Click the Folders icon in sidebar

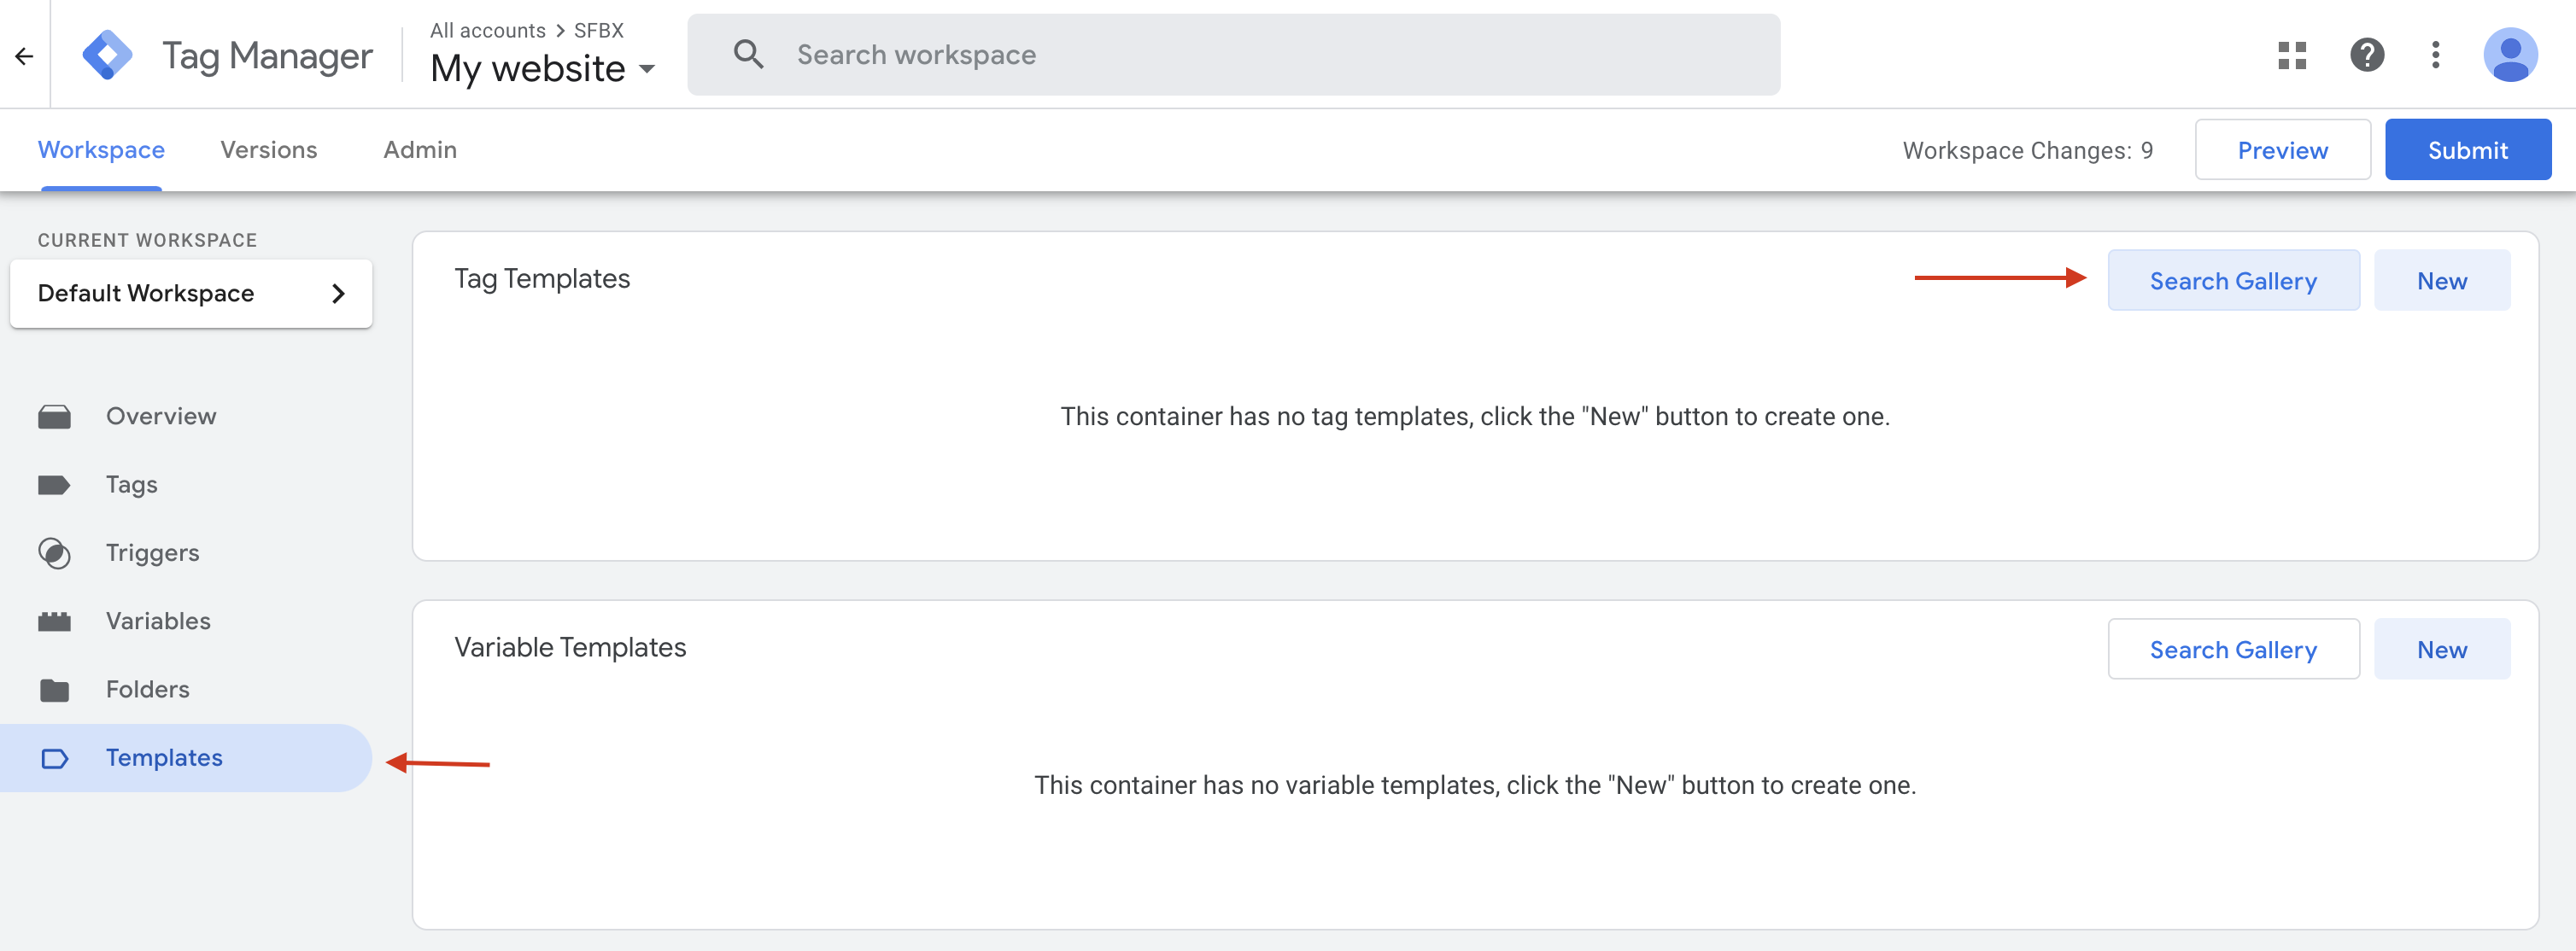(55, 689)
